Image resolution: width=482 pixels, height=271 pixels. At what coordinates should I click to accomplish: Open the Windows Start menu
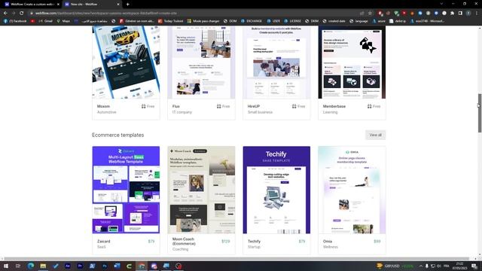coord(5,266)
